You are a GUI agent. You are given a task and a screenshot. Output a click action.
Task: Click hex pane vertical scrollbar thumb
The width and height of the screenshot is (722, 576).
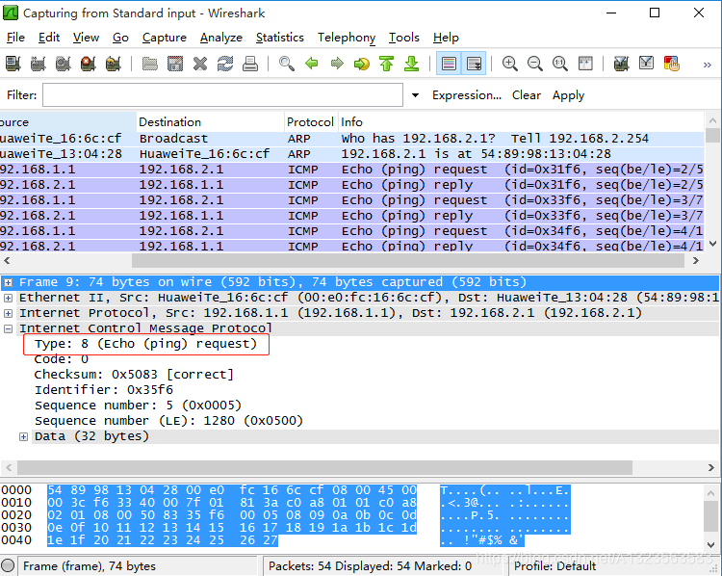(x=711, y=516)
